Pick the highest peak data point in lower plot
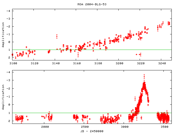 tap(144, 76)
